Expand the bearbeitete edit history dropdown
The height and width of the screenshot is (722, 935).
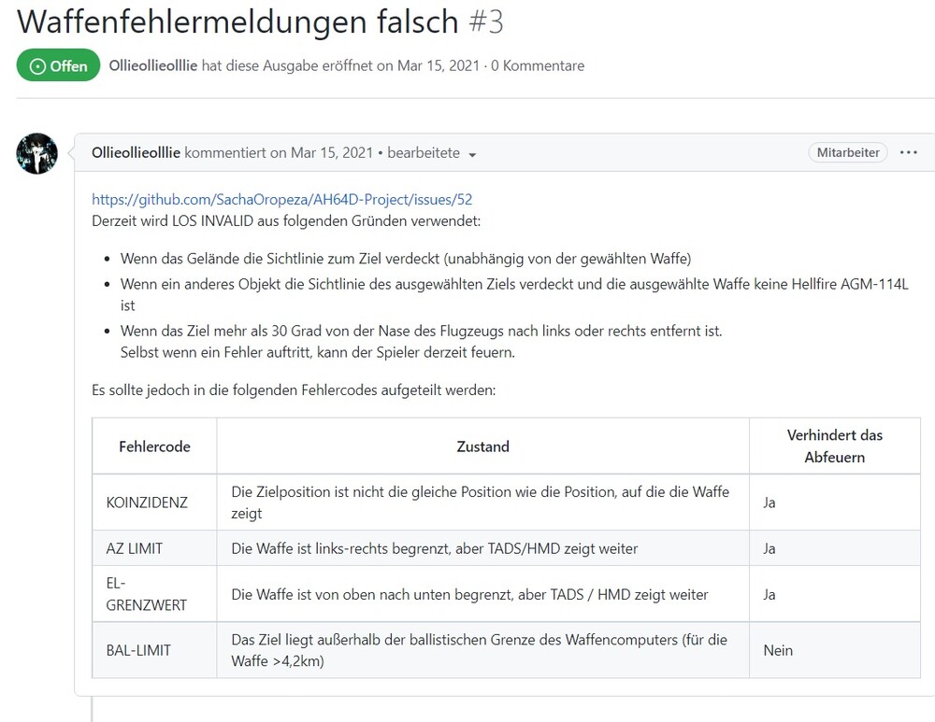(432, 153)
